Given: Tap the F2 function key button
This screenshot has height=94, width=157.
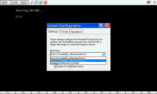Looking at the screenshot, I should 24,92.
